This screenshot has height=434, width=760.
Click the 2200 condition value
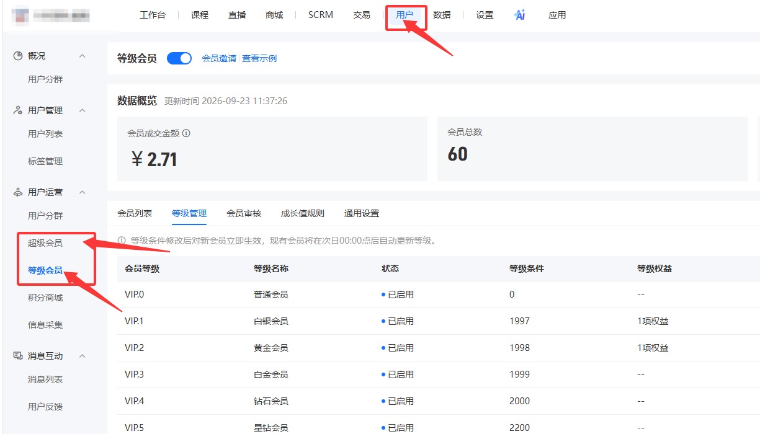point(520,428)
